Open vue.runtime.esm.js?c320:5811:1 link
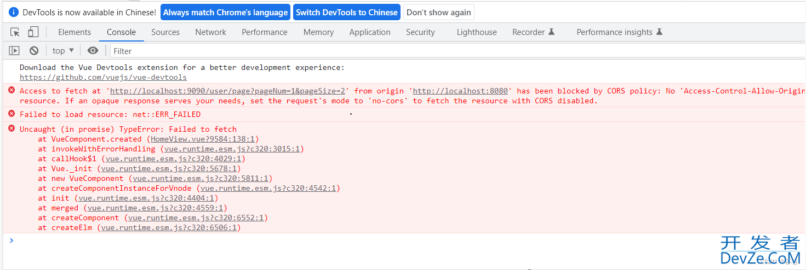806x270 pixels. pos(200,178)
